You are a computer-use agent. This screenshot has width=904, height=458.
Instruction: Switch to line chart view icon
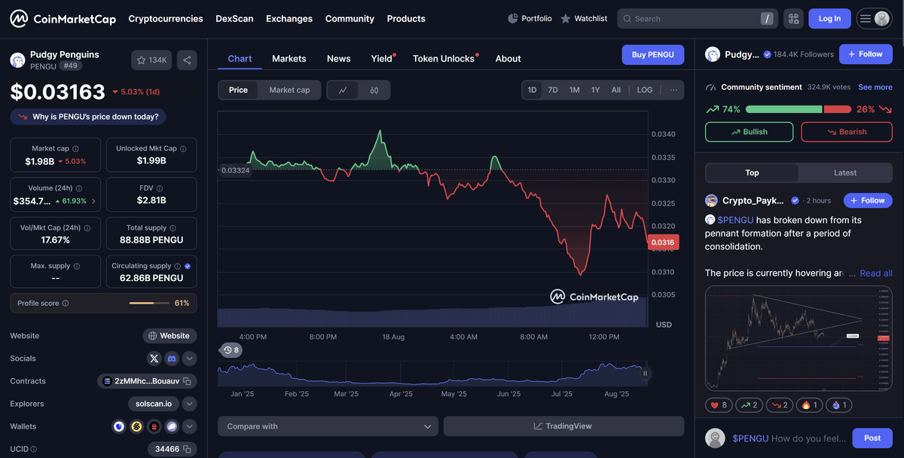(x=343, y=90)
